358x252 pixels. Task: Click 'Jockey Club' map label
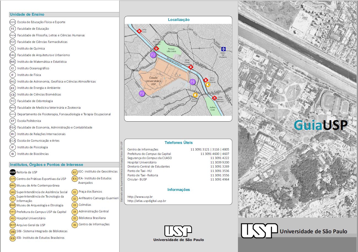click(x=213, y=108)
